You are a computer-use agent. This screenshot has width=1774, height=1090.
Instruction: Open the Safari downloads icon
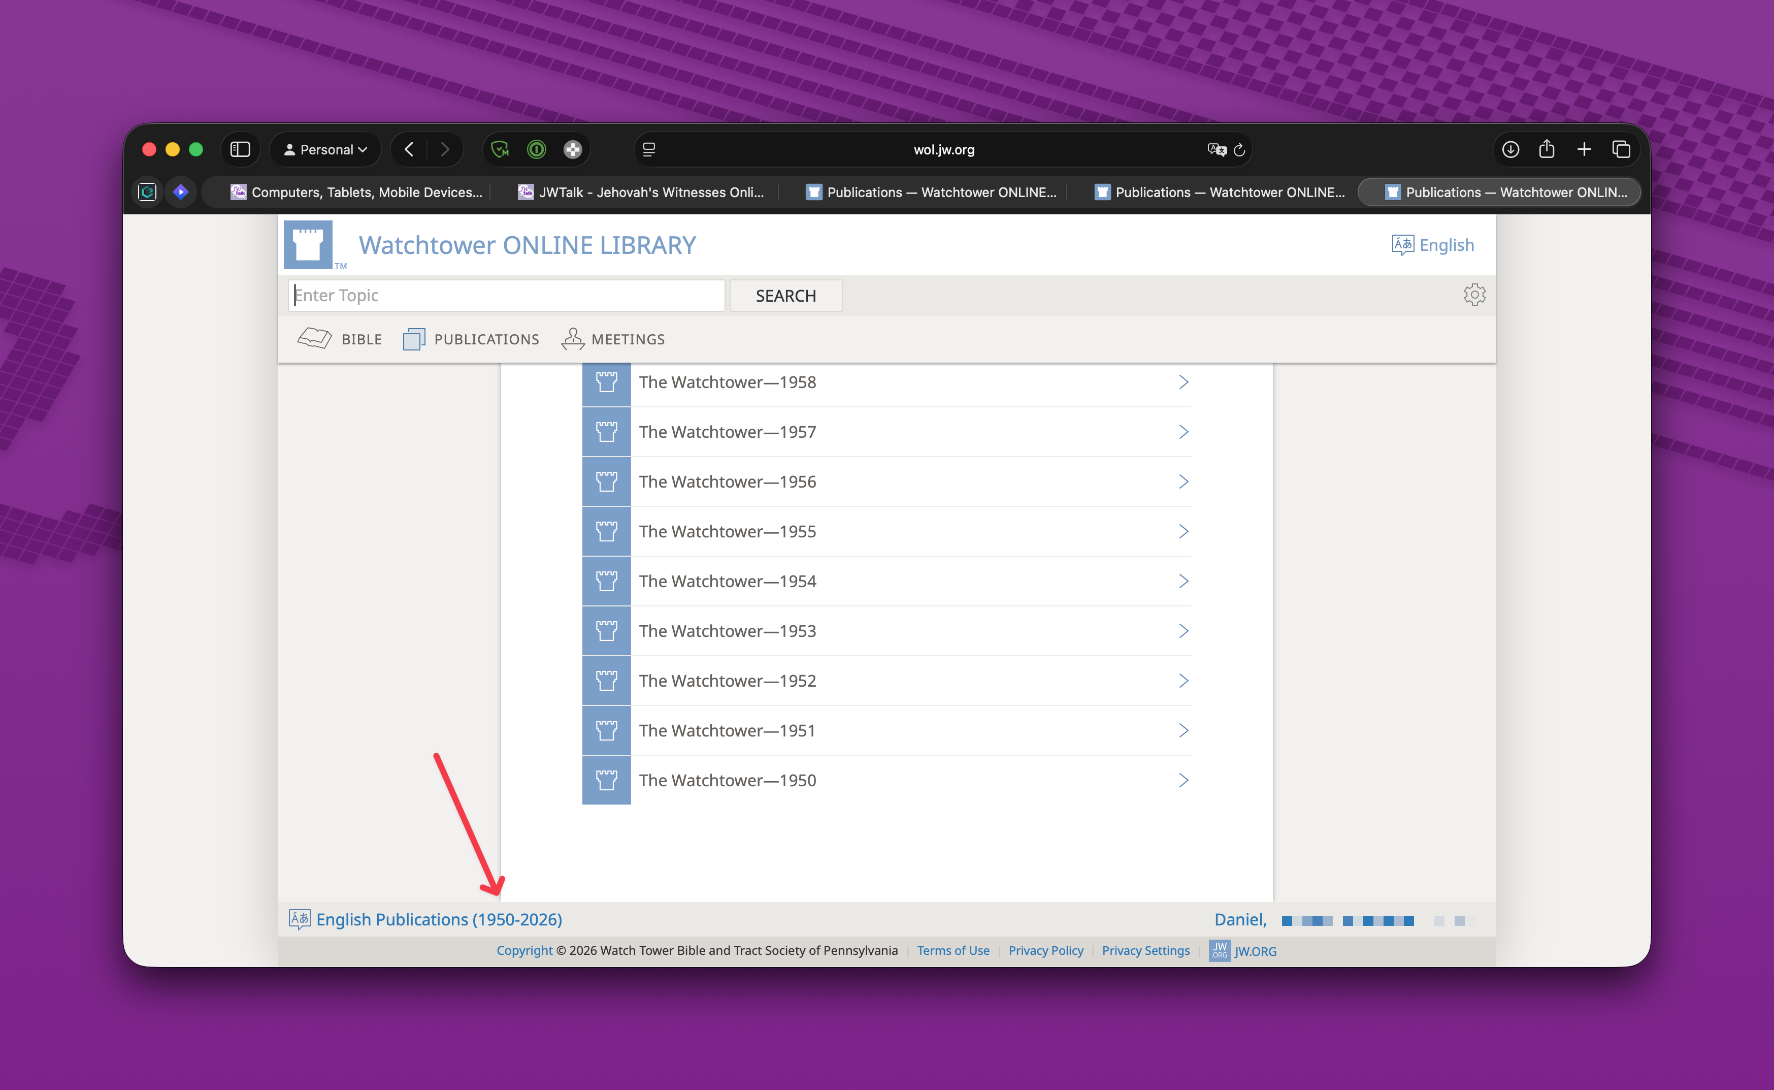[x=1510, y=149]
